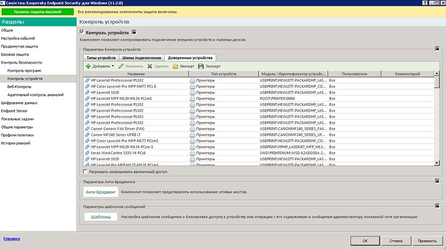
Task: Toggle the lock on Параметры шаблонов сообщений
Action: [437, 205]
